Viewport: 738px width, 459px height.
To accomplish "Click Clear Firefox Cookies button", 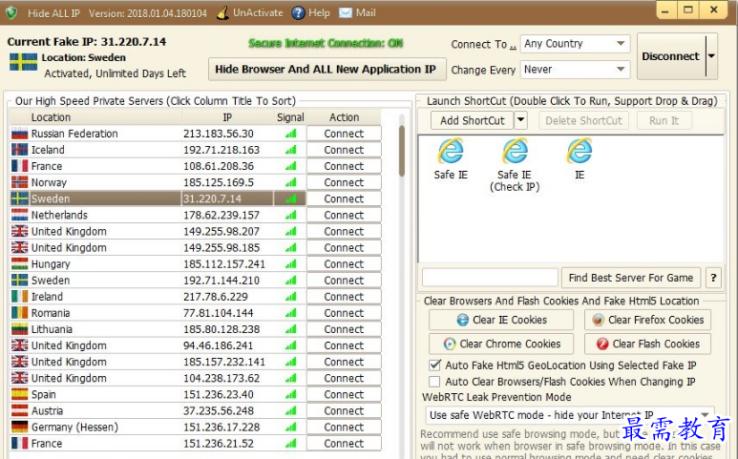I will [647, 320].
